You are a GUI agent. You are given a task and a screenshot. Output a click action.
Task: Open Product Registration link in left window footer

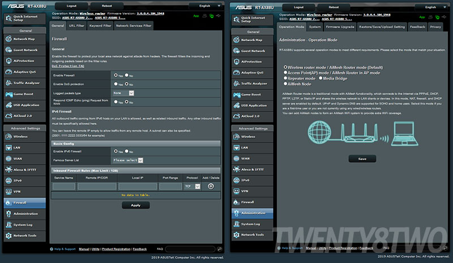116,249
